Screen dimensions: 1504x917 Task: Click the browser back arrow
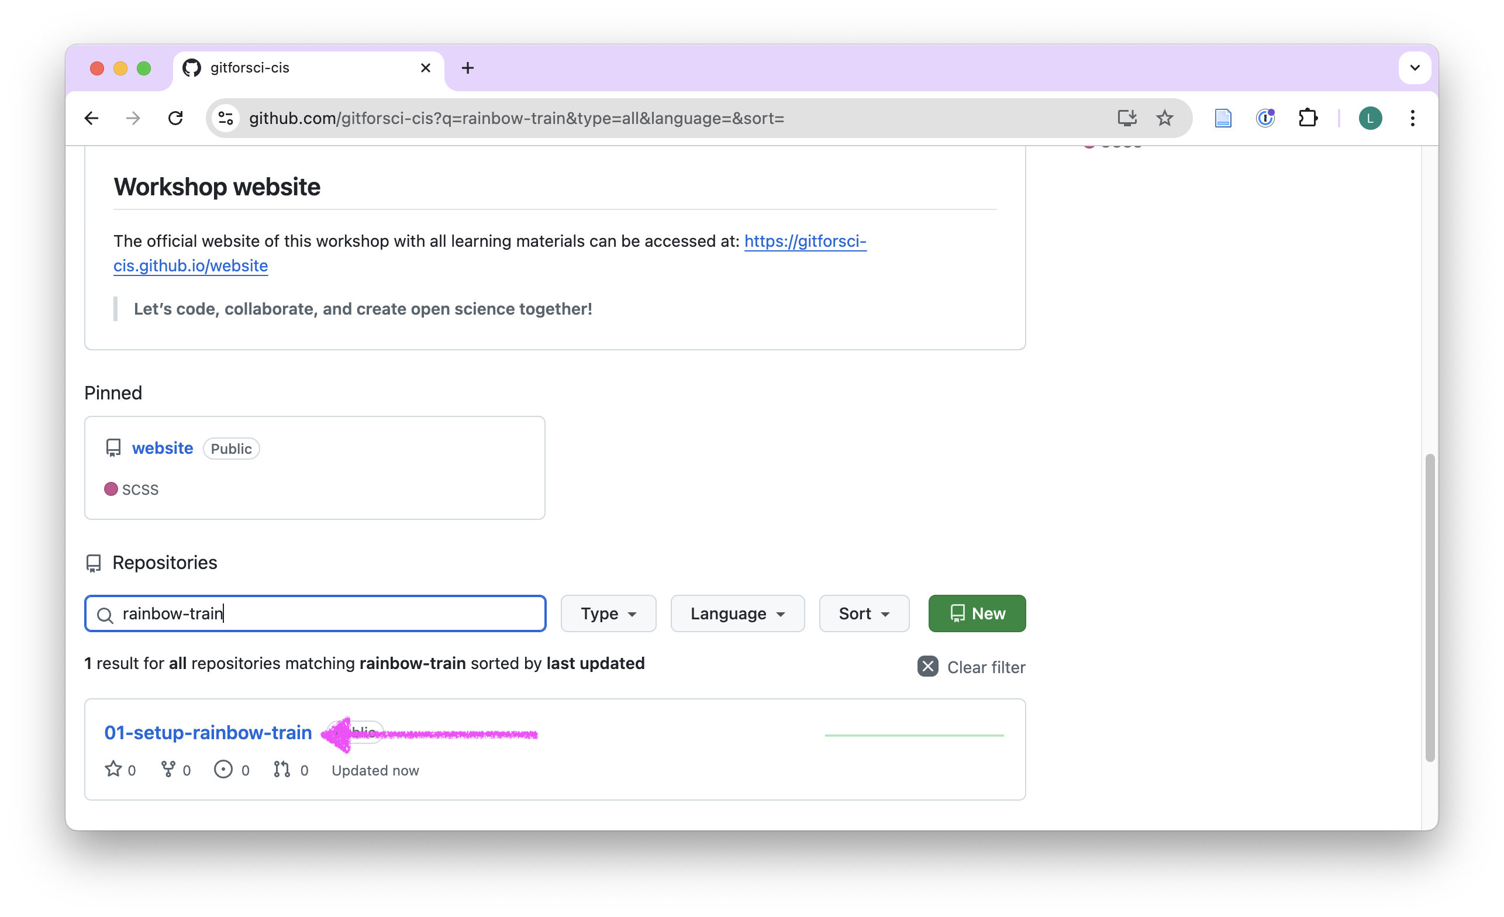[x=92, y=119]
